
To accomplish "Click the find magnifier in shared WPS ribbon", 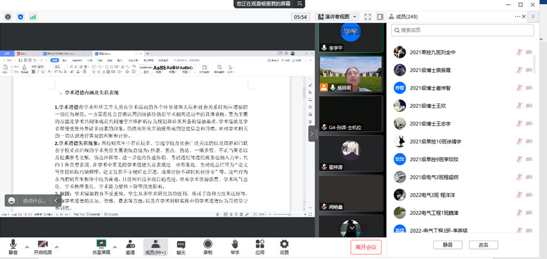I will click(220, 67).
